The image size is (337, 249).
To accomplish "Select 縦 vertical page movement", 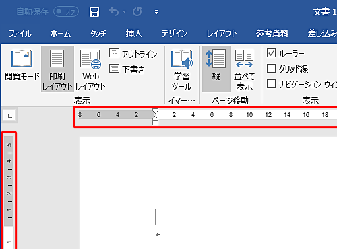I will 216,69.
